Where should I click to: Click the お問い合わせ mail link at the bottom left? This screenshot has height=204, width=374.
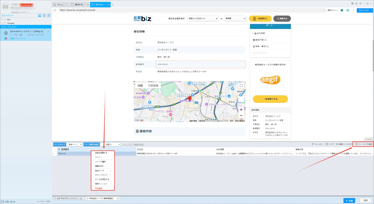click(8, 202)
